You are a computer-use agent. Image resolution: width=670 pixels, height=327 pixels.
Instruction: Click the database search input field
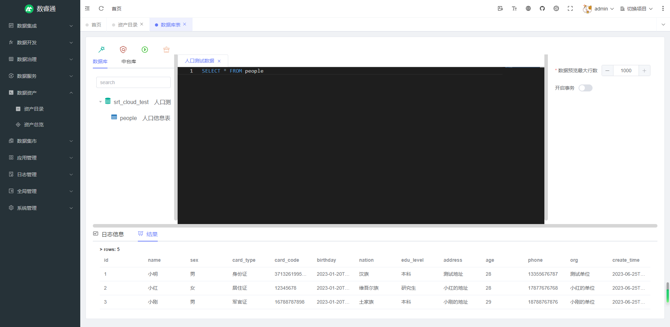tap(133, 82)
